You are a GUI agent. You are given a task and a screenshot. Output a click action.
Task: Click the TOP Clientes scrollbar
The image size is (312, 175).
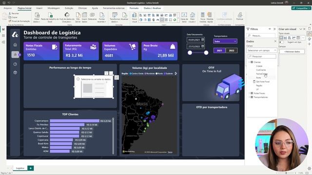click(113, 136)
